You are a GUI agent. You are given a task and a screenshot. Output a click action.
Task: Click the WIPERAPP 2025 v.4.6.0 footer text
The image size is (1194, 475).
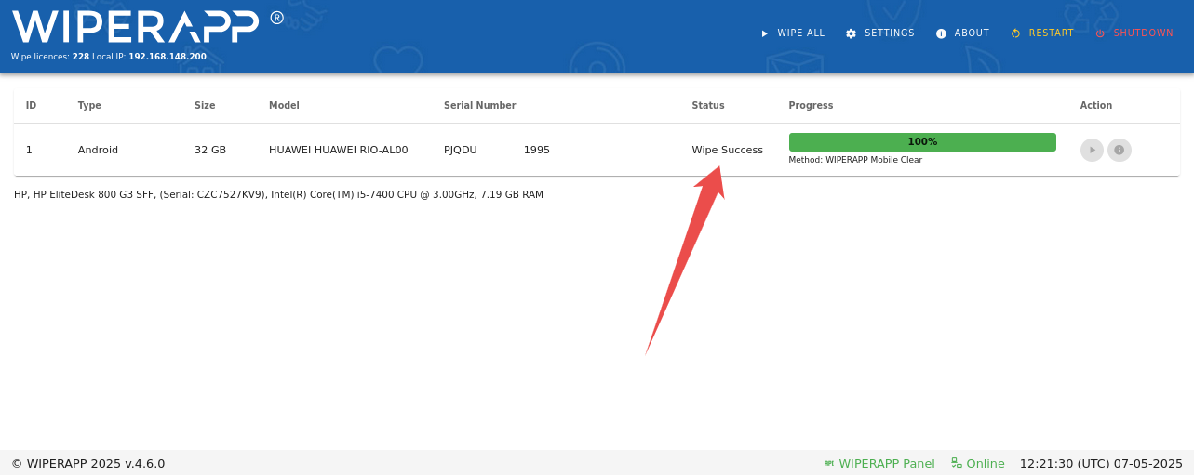point(88,464)
